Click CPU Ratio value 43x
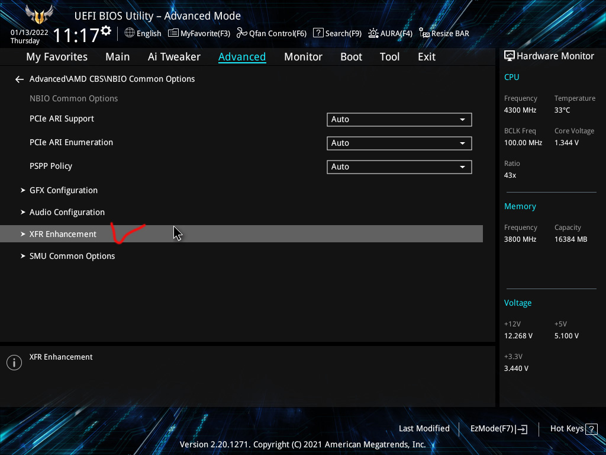This screenshot has height=455, width=606. 510,175
